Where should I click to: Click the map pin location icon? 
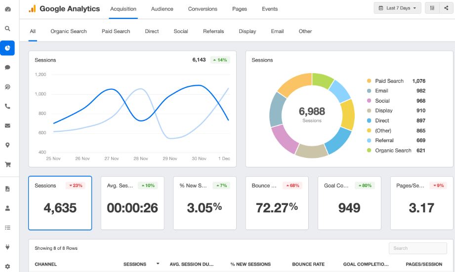[8, 145]
